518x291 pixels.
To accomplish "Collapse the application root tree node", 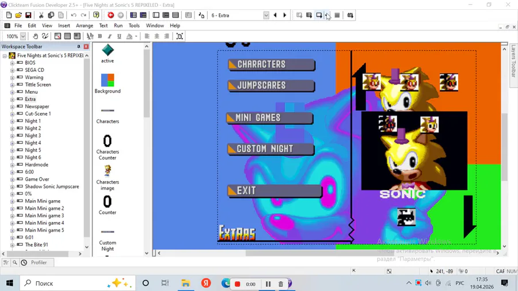I will (5, 56).
